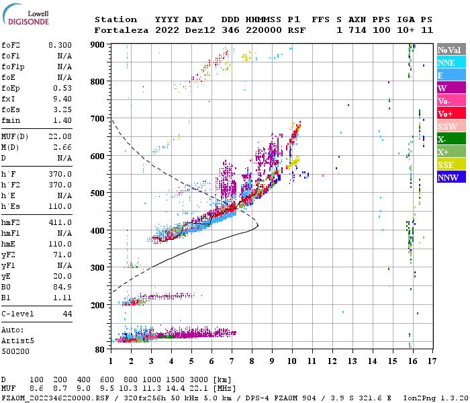Click the yE value 20.0
The height and width of the screenshot is (403, 470).
[62, 277]
